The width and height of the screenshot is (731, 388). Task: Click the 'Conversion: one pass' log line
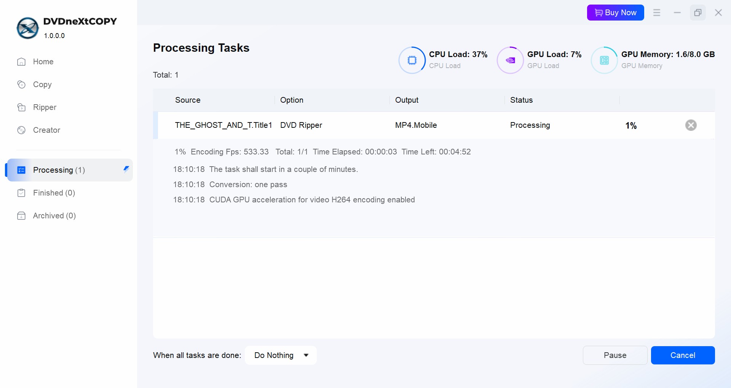[230, 184]
